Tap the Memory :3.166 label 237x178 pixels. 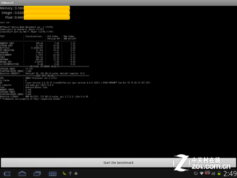click(x=11, y=8)
